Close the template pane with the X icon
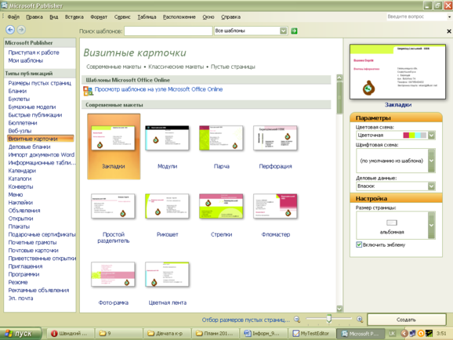The image size is (453, 340). point(448,31)
